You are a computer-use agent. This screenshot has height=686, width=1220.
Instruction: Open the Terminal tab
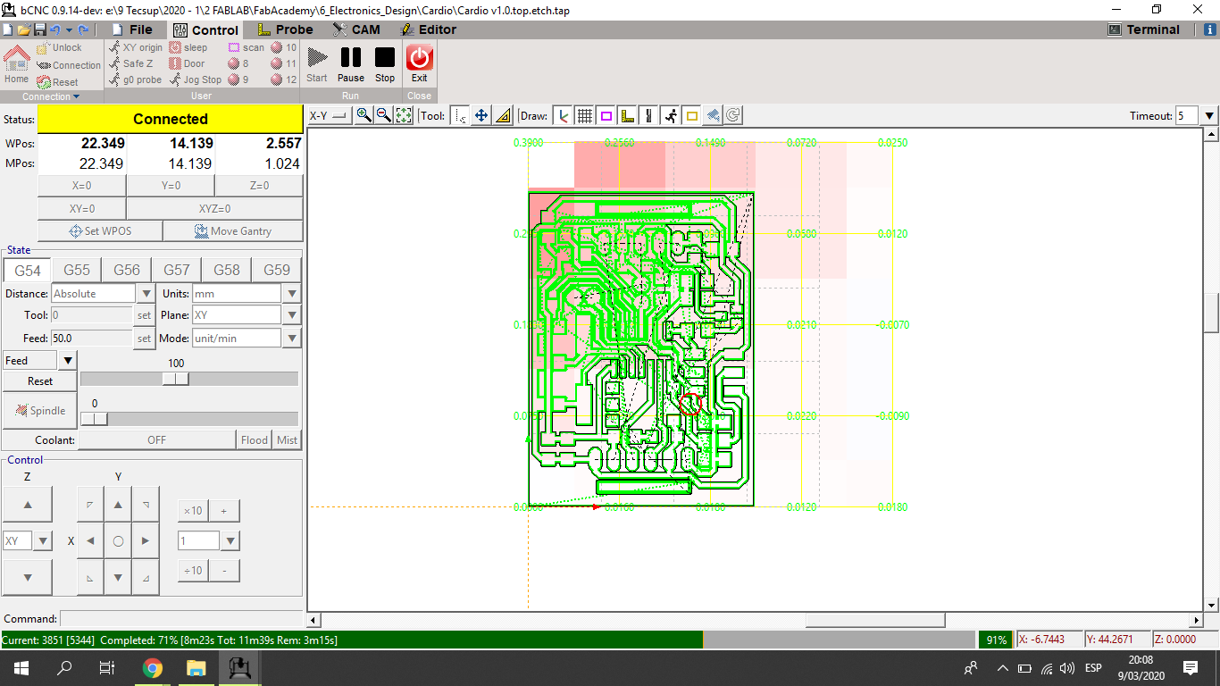click(1144, 29)
